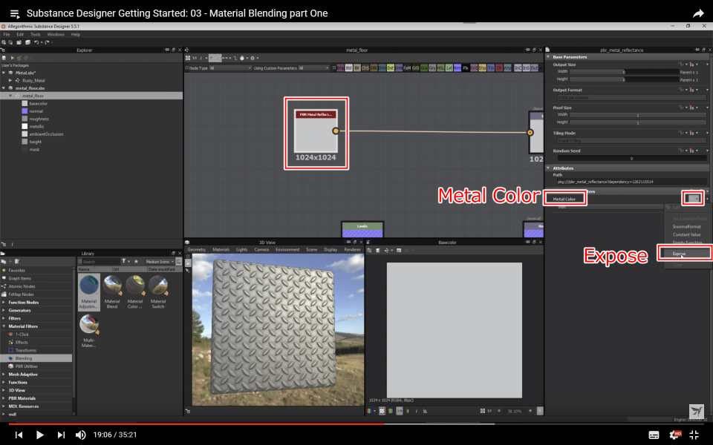Collapse the Base Parameters section
713x445 pixels.
[x=548, y=57]
